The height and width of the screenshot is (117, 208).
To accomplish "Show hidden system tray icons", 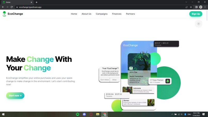I will pos(172,114).
